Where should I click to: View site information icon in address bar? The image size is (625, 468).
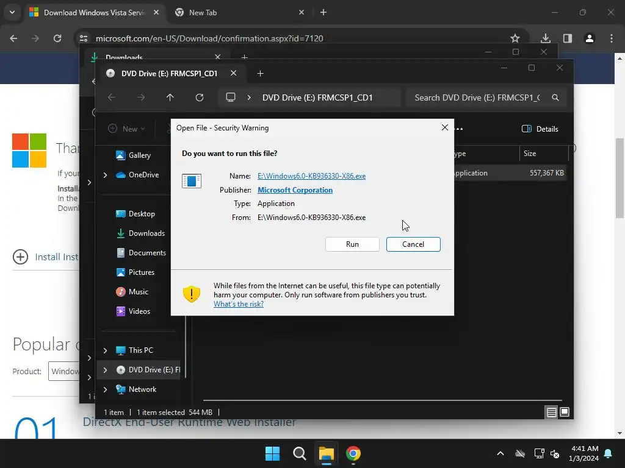84,38
